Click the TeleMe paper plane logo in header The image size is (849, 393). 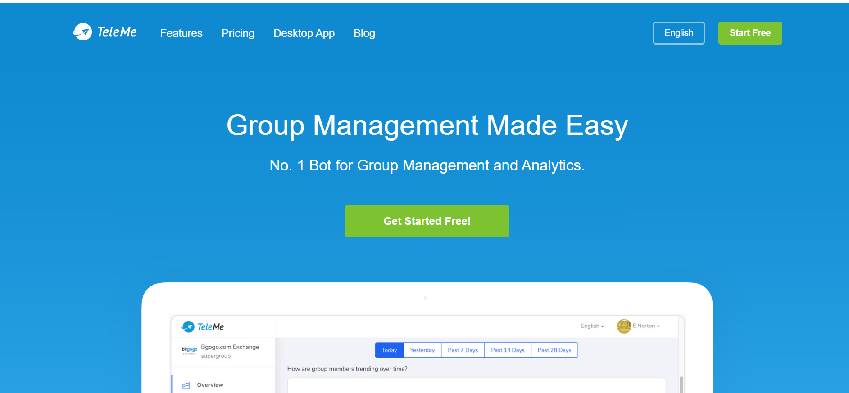coord(104,32)
